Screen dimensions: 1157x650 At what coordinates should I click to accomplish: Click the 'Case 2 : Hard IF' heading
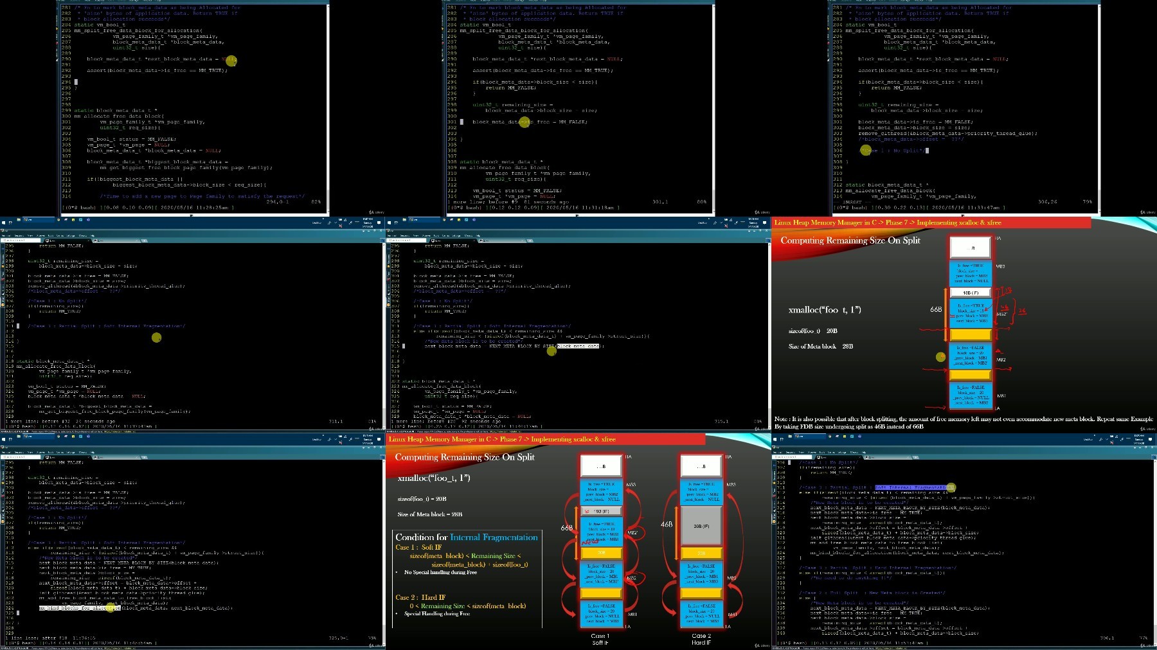tap(420, 597)
